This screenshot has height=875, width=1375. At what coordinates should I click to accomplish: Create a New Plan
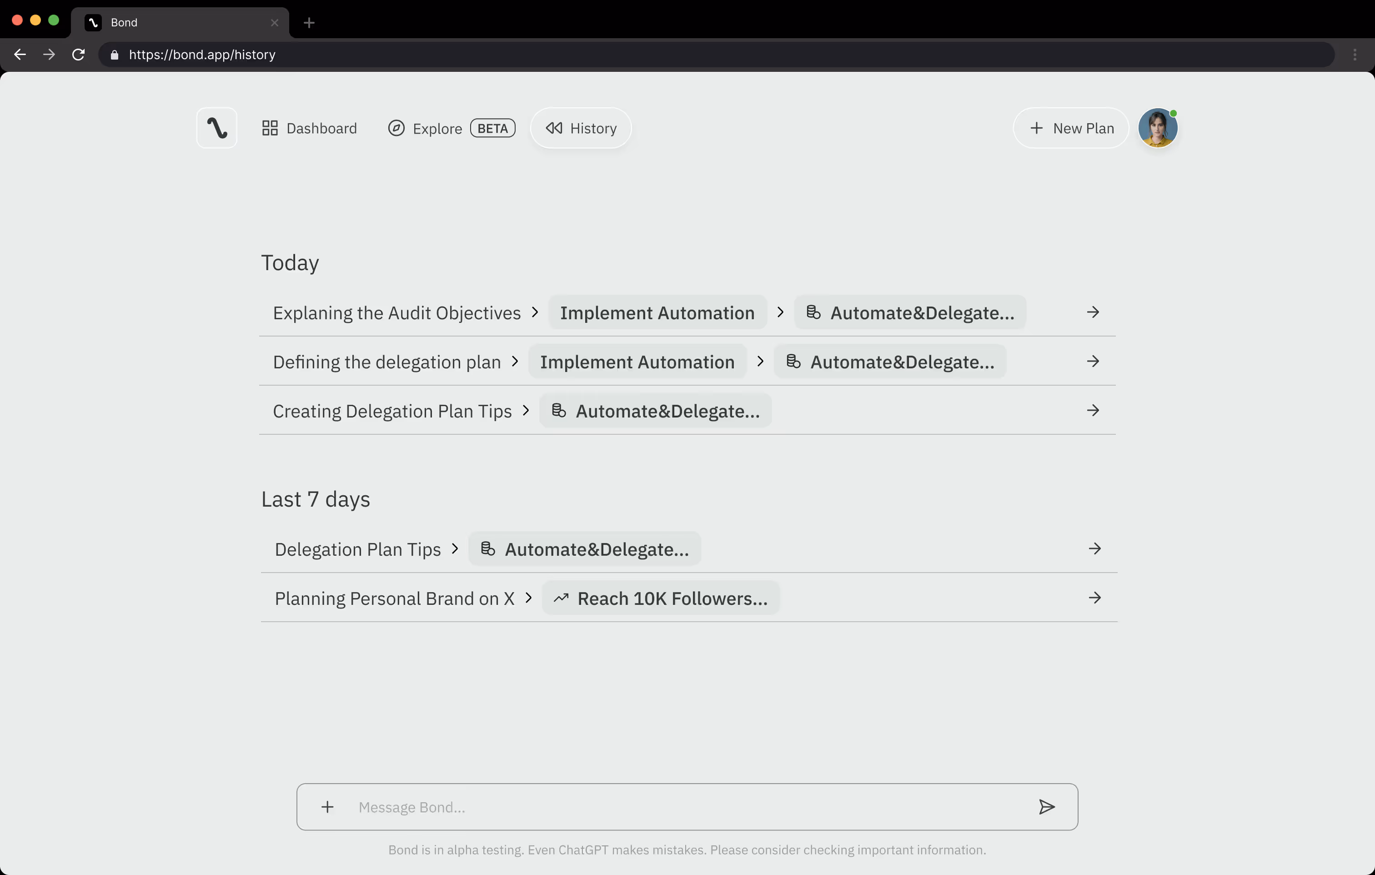[x=1071, y=128]
